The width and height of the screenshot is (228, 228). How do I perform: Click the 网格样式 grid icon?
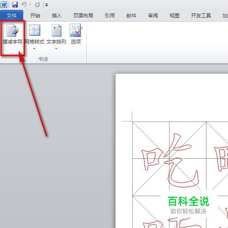coord(34,30)
